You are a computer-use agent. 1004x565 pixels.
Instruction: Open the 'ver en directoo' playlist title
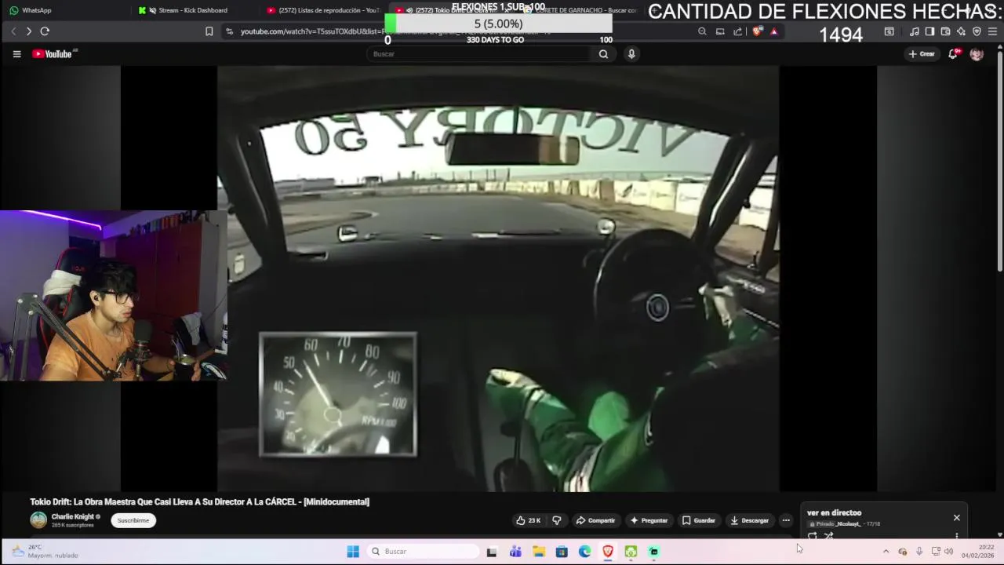coord(834,512)
